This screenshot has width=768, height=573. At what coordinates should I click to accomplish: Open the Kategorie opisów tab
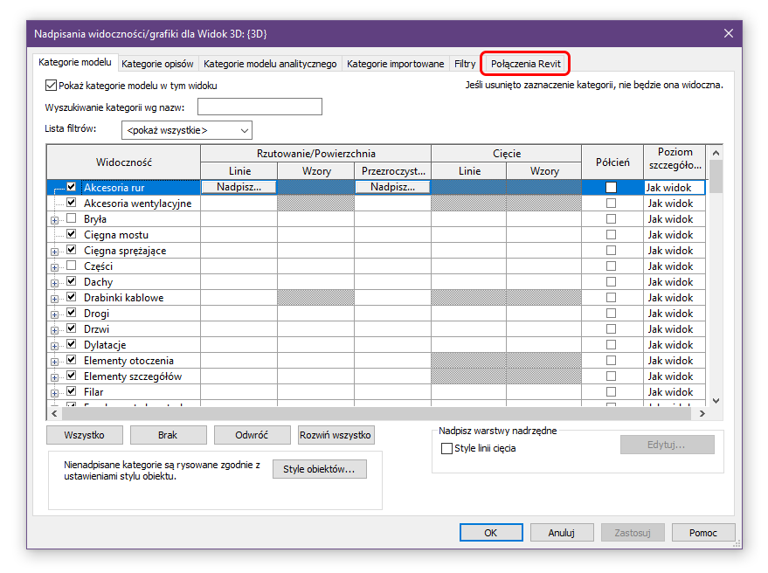point(157,64)
